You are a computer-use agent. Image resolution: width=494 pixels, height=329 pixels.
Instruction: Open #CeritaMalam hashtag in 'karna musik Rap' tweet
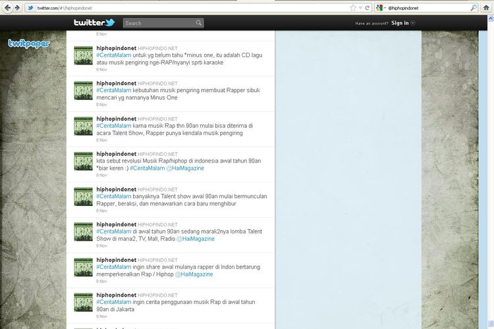tap(114, 126)
